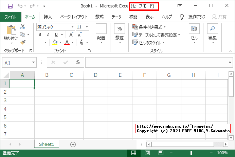The width and height of the screenshot is (235, 157).
Task: Switch to Normal view in status bar
Action: [x=133, y=153]
